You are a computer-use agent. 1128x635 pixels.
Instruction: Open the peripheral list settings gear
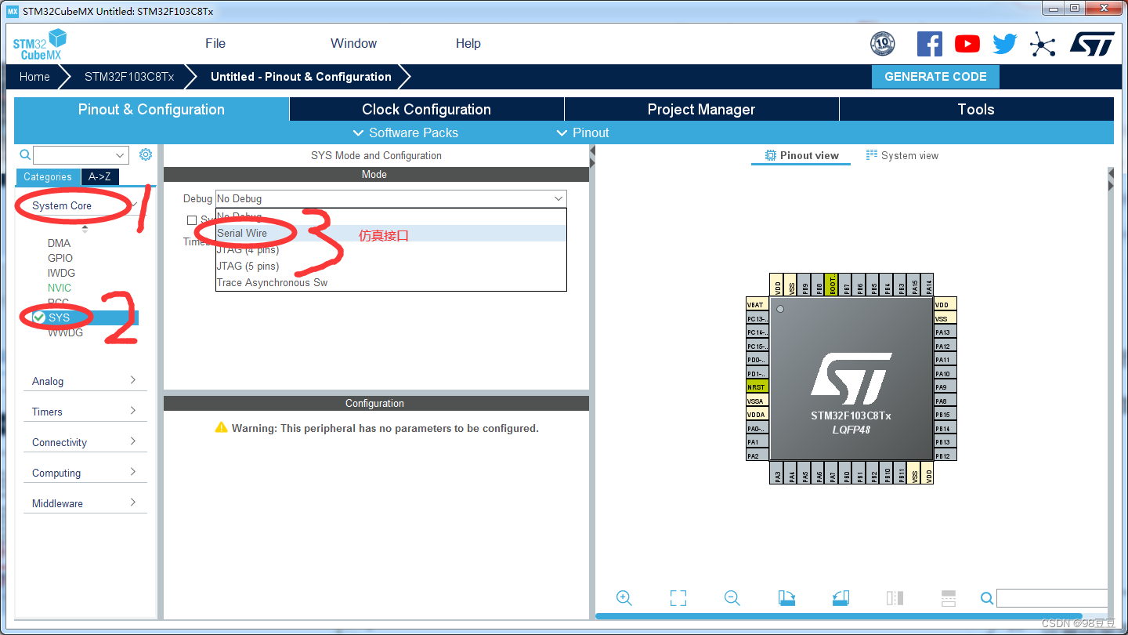click(145, 154)
